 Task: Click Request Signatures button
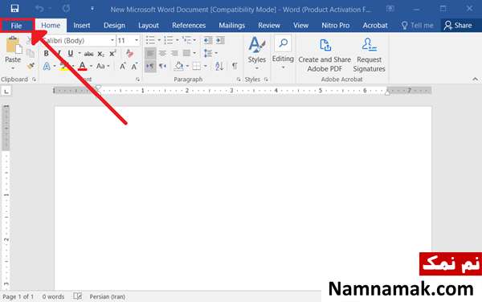point(369,55)
